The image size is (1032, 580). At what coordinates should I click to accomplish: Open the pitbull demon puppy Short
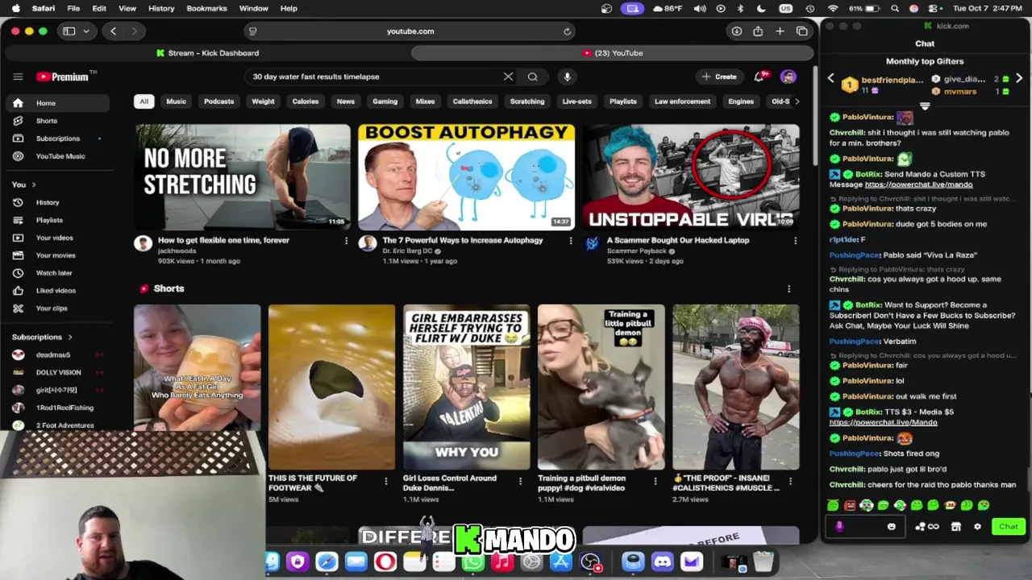tap(601, 387)
